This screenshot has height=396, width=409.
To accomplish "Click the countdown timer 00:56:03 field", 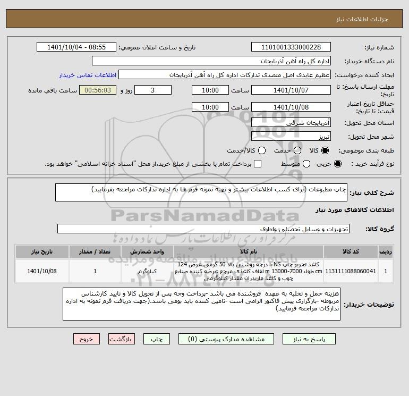I will pyautogui.click(x=98, y=90).
